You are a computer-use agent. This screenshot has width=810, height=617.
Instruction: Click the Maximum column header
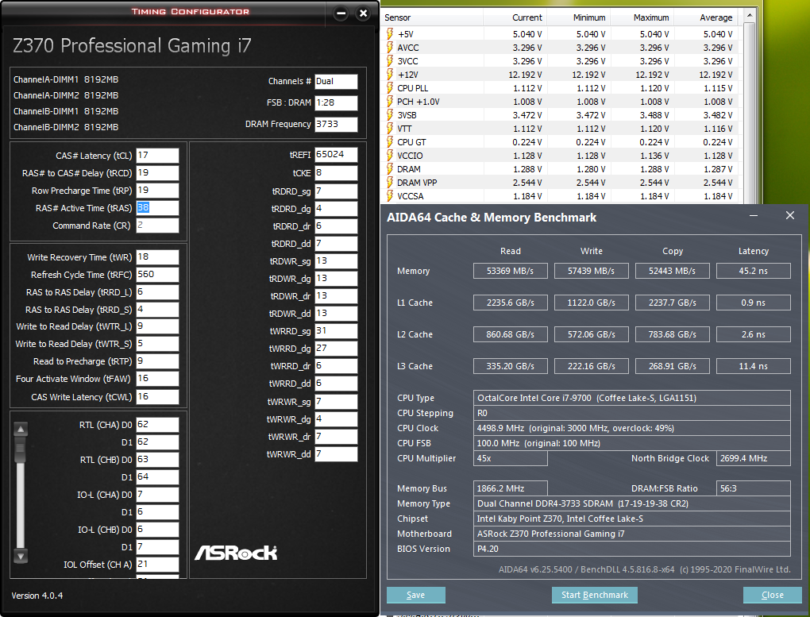642,17
